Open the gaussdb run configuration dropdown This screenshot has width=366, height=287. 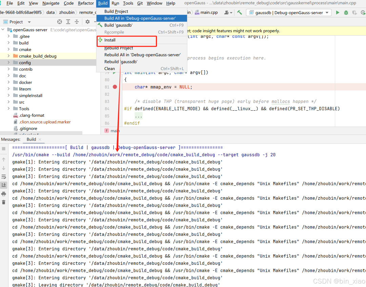(x=289, y=13)
